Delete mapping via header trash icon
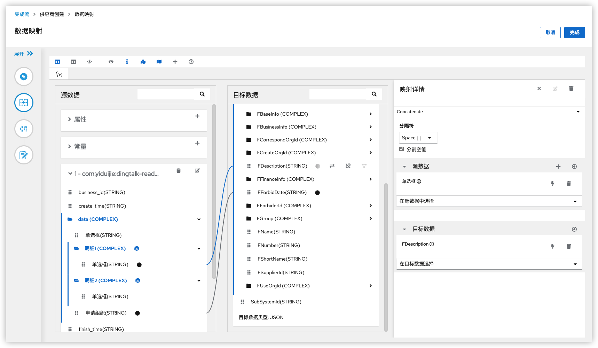 click(571, 88)
